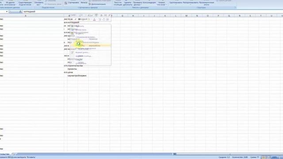Choose Копировать in the context menu

pos(91,30)
